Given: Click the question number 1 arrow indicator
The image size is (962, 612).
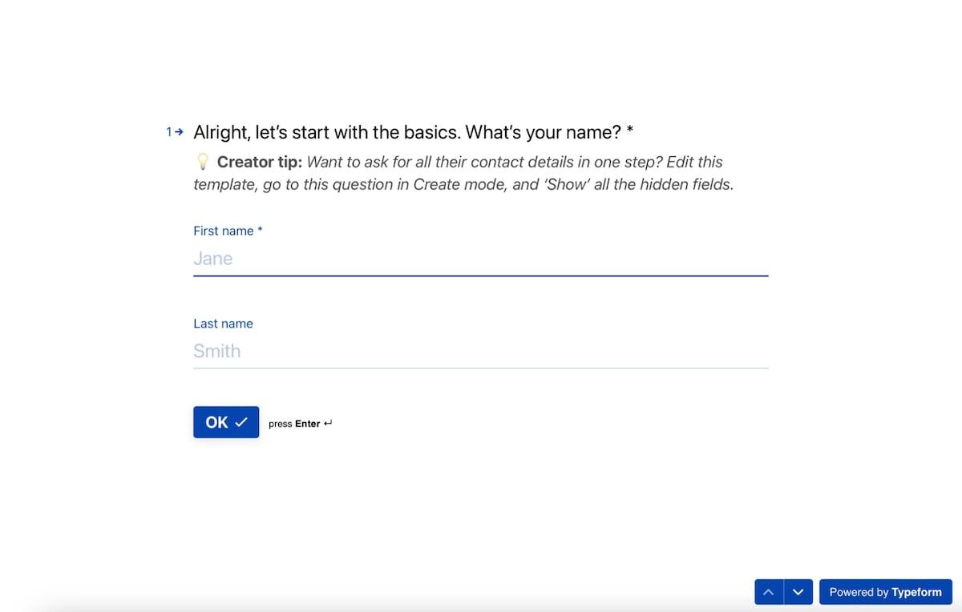Looking at the screenshot, I should [175, 132].
